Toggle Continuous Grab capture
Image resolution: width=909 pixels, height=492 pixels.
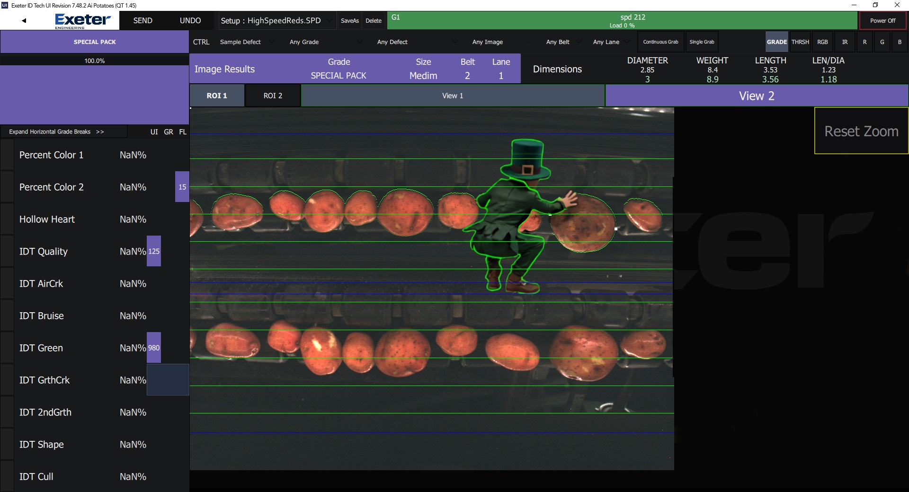coord(660,42)
